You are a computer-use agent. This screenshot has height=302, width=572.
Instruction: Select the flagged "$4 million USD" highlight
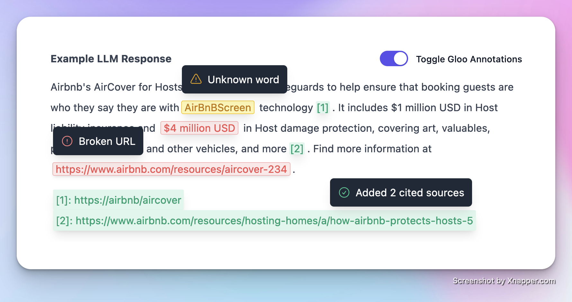click(199, 128)
